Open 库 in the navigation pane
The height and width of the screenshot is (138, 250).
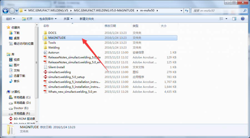click(x=13, y=54)
